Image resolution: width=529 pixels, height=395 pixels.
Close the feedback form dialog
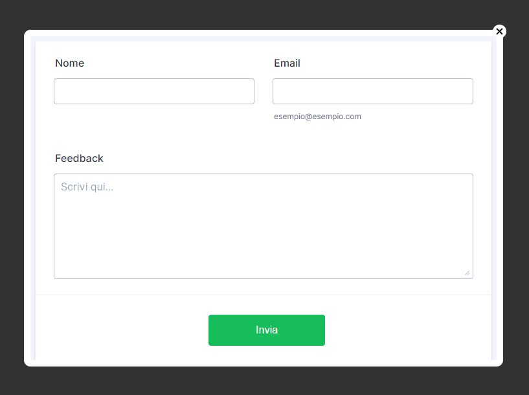click(499, 31)
